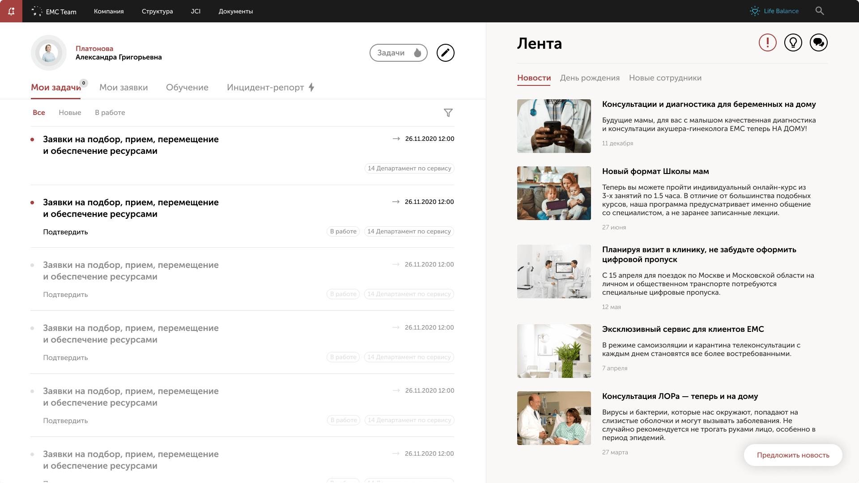This screenshot has width=859, height=483.
Task: Open the task filter funnel icon
Action: click(448, 113)
